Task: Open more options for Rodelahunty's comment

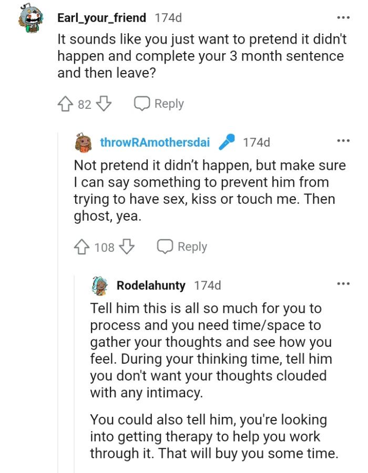Action: pyautogui.click(x=343, y=284)
